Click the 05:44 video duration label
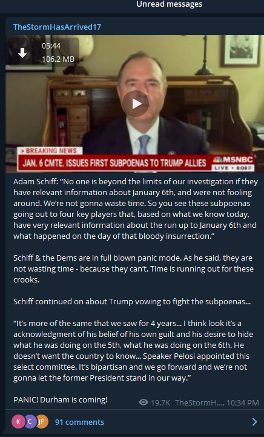 click(51, 45)
